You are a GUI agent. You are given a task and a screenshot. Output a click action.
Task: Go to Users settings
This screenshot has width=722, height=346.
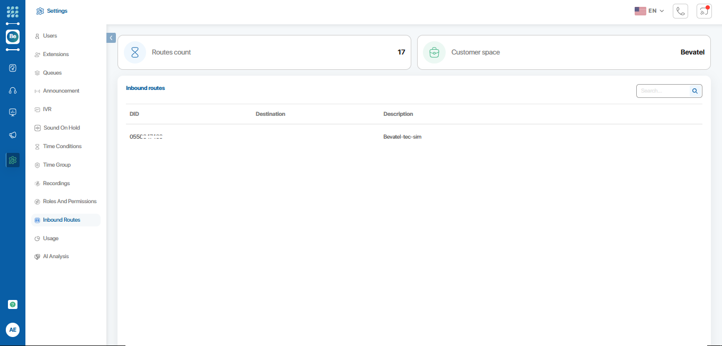[50, 36]
